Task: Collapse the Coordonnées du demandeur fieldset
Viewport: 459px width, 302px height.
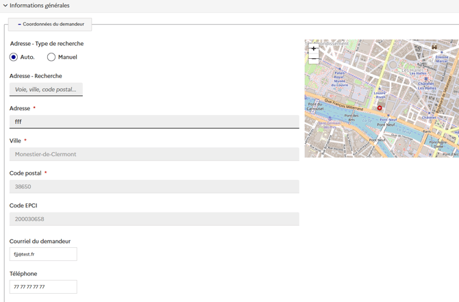Action: (x=50, y=24)
